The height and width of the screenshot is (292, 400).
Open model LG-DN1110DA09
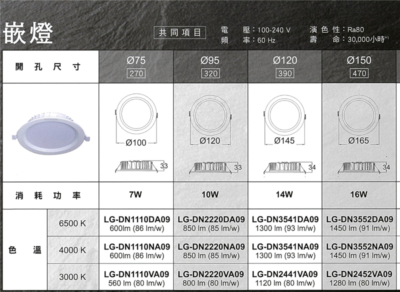click(x=136, y=219)
